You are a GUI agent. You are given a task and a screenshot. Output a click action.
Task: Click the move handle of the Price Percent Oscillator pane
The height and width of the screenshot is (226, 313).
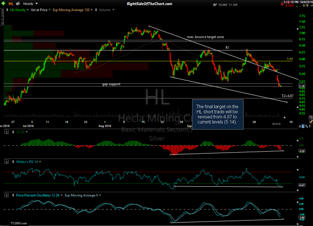pos(13,195)
